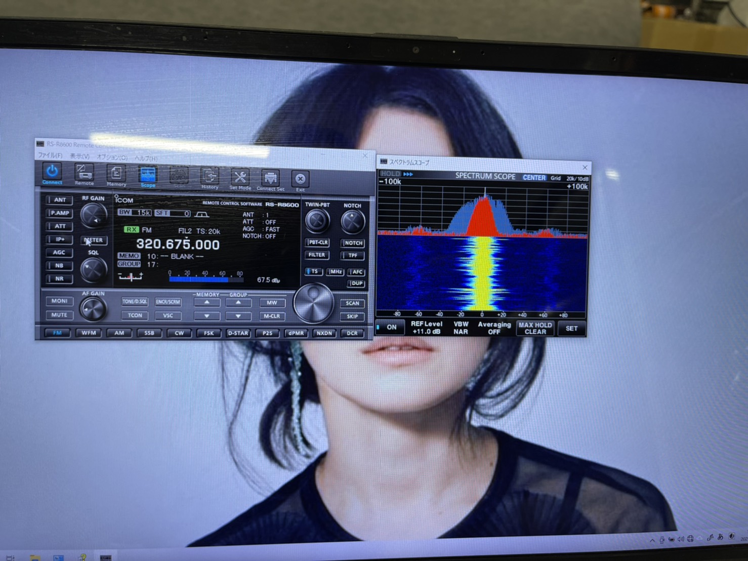Screen dimensions: 748x561
Task: Open the Remote toolbar icon
Action: 84,175
